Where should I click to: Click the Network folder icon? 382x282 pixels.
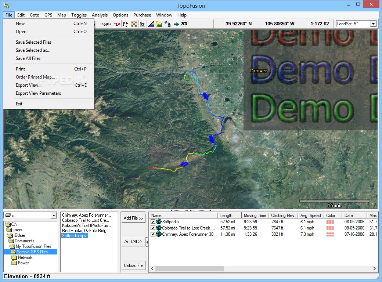pyautogui.click(x=14, y=257)
